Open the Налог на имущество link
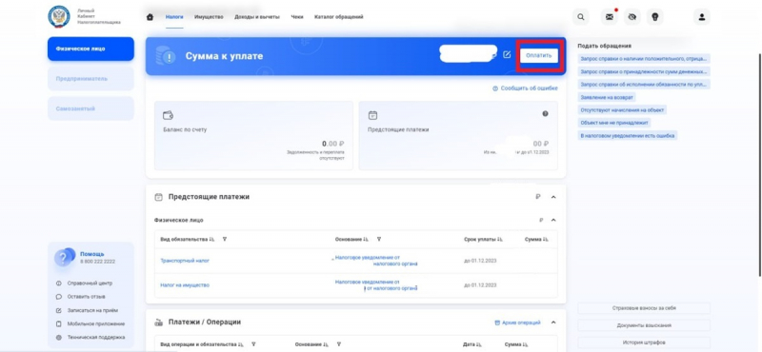Screen dimensions: 762x352 [x=185, y=285]
